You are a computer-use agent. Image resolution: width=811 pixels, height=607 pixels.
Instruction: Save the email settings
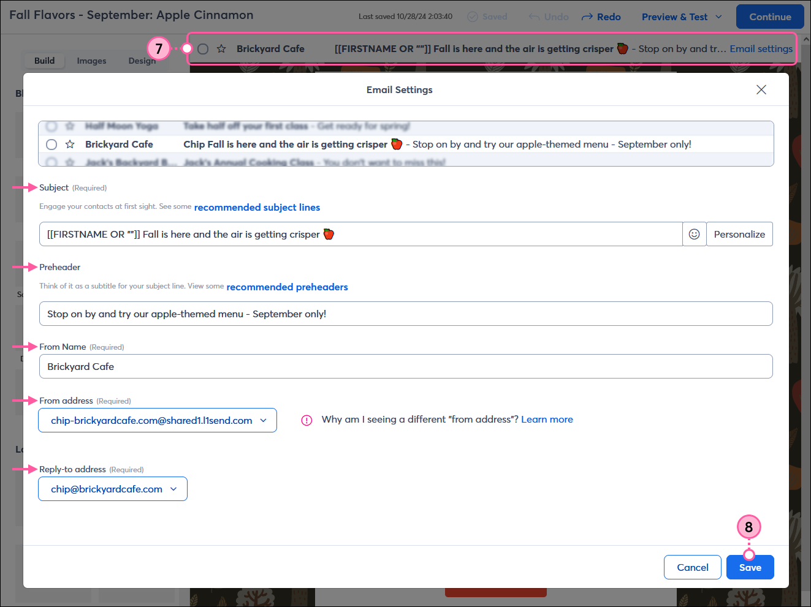[x=750, y=567]
